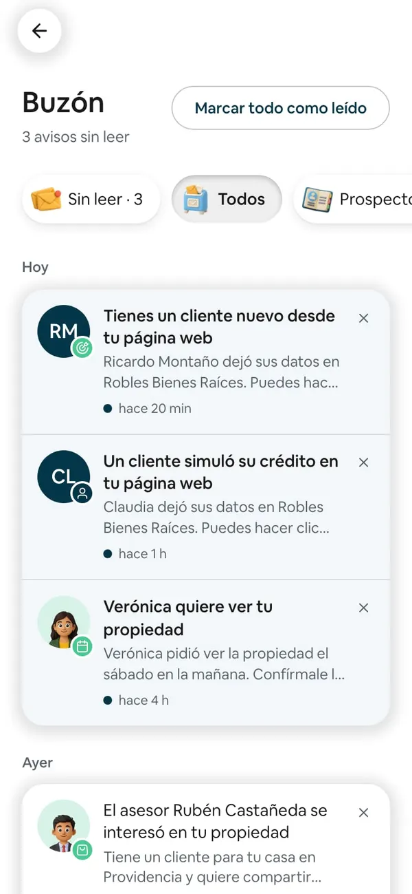412x894 pixels.
Task: Click 'Tiene un cliente para tu casa' description
Action: (x=212, y=868)
